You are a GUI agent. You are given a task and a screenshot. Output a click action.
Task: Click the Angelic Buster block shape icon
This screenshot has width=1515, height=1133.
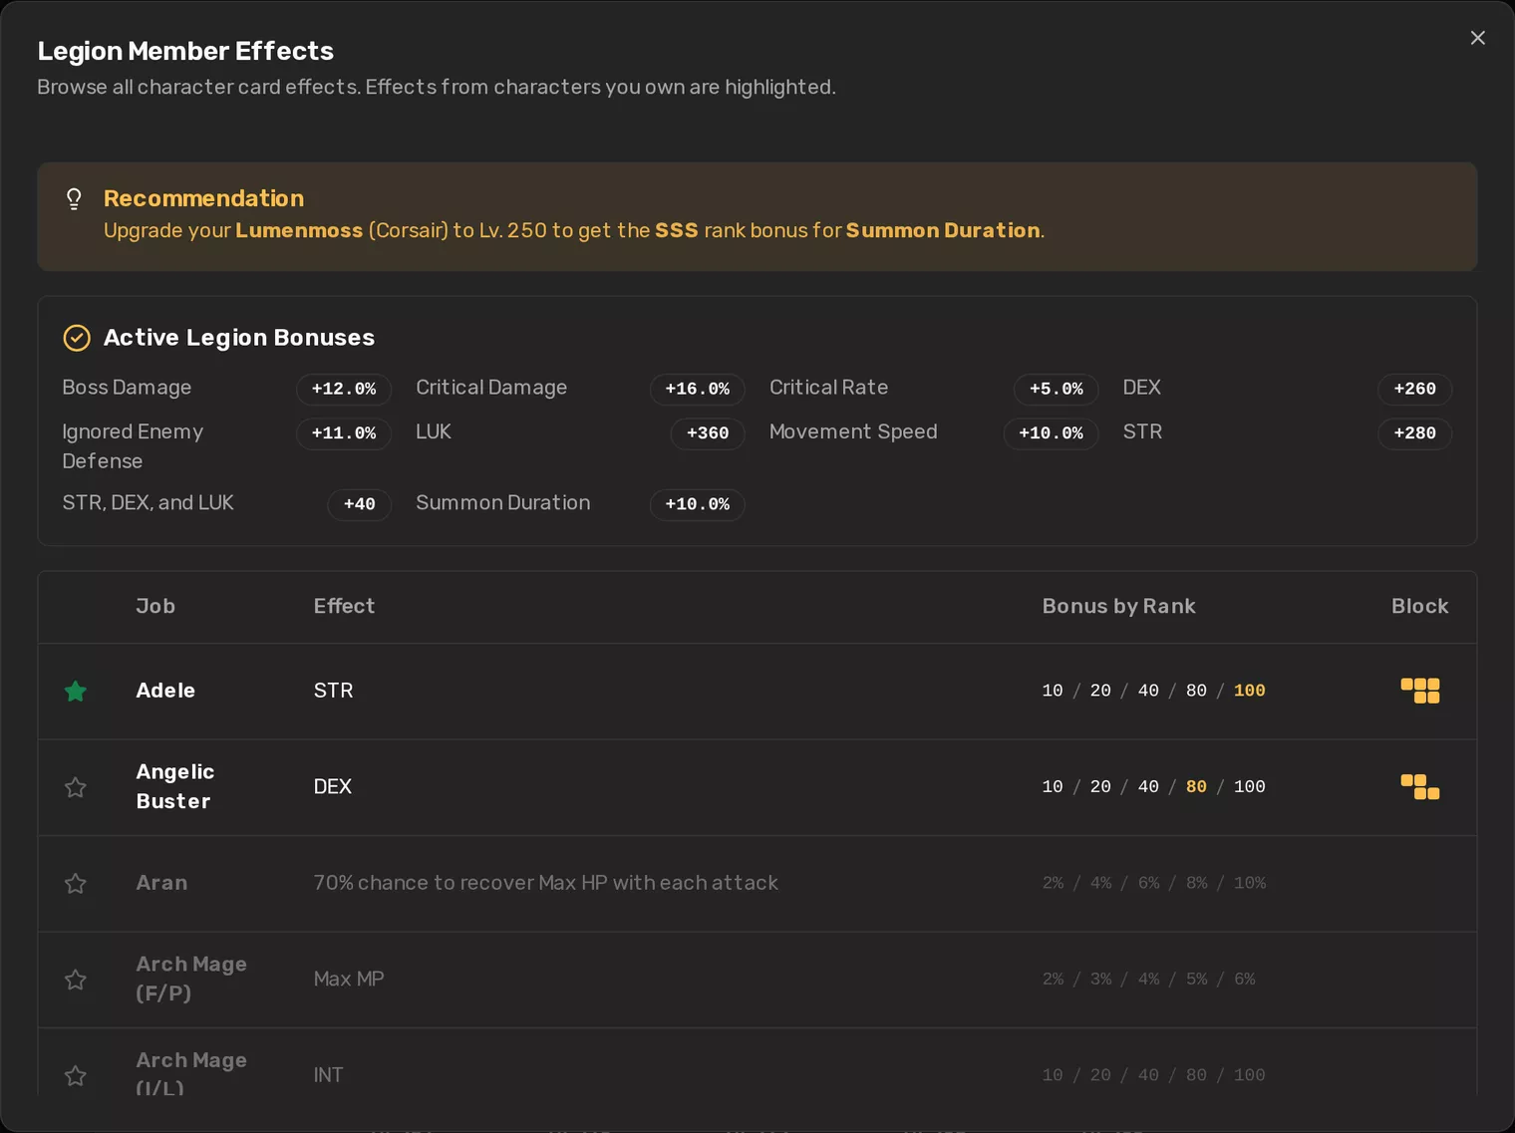[x=1420, y=787]
